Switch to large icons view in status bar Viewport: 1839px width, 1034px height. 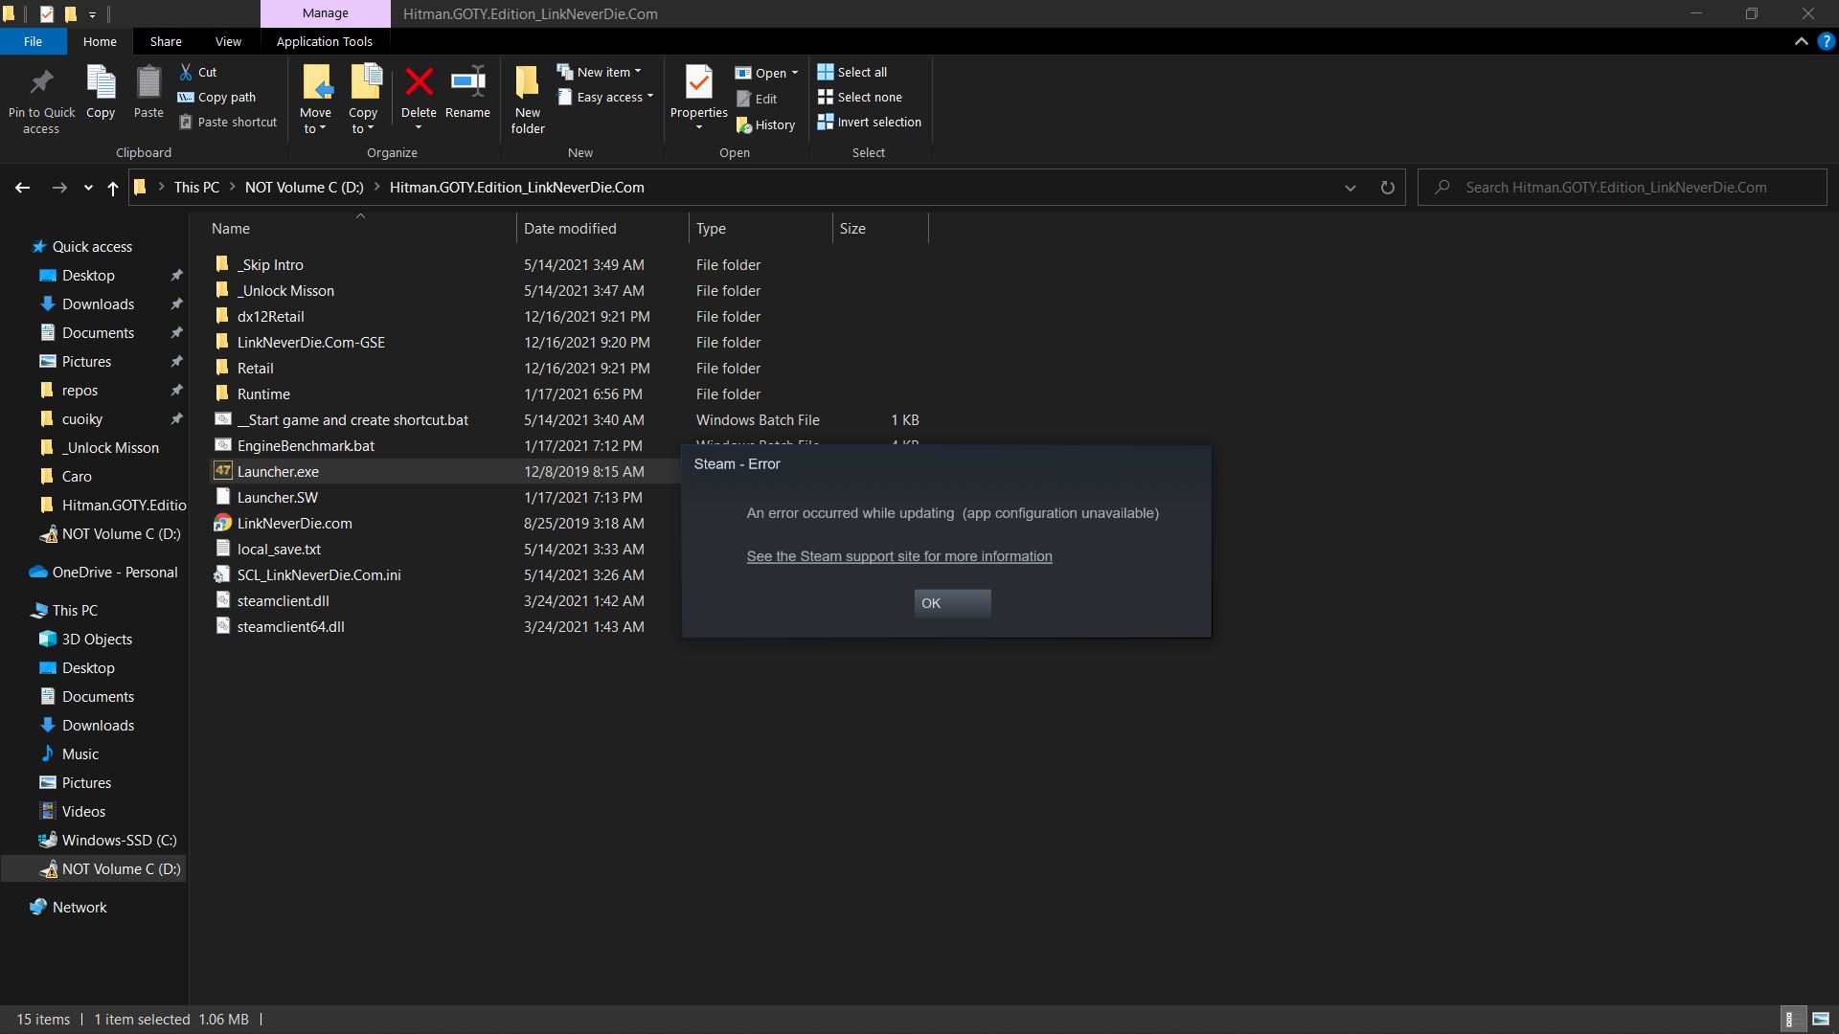pyautogui.click(x=1821, y=1020)
